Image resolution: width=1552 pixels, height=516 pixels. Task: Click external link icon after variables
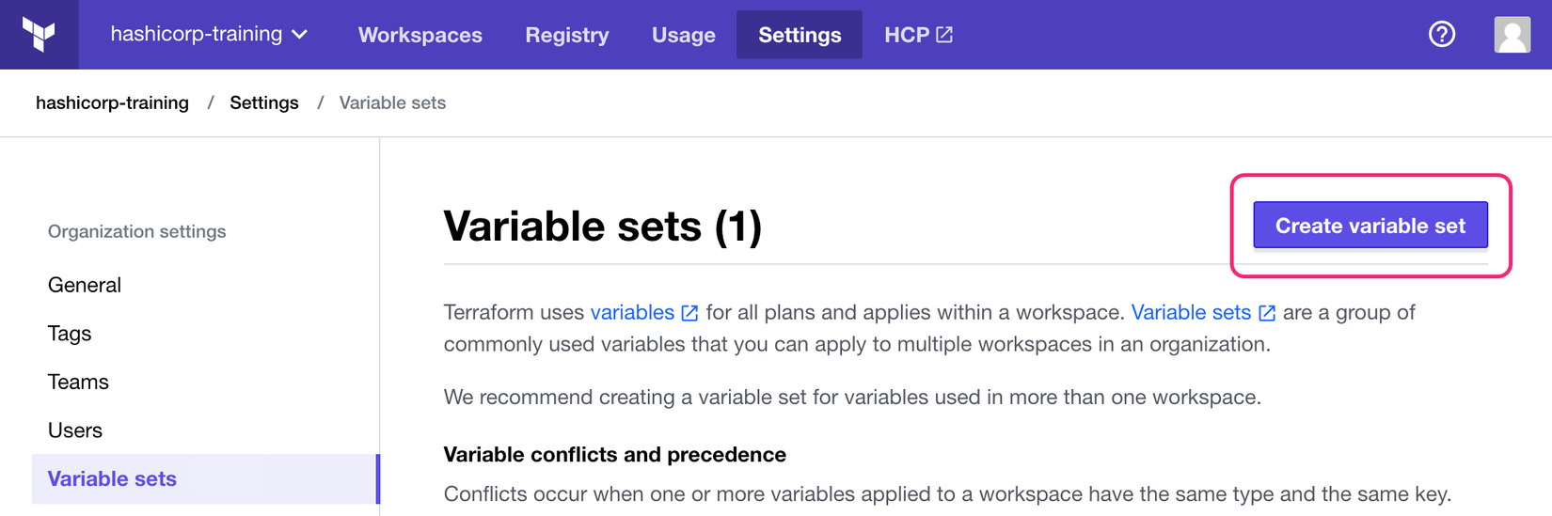click(x=689, y=313)
